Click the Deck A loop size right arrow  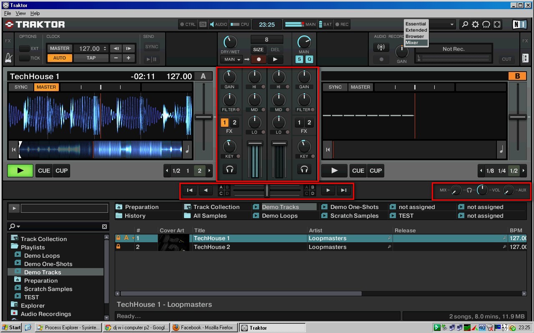coord(209,171)
